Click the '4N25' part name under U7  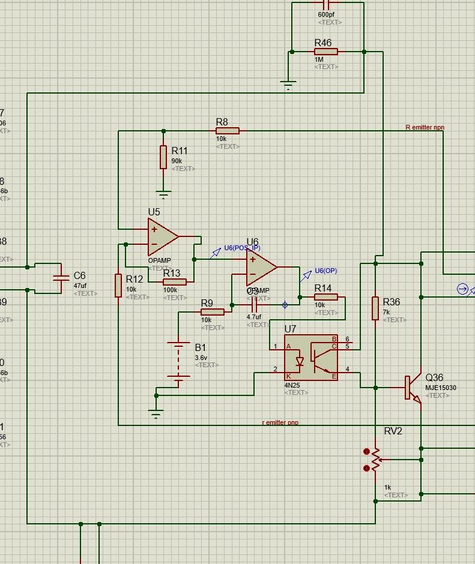[x=292, y=385]
